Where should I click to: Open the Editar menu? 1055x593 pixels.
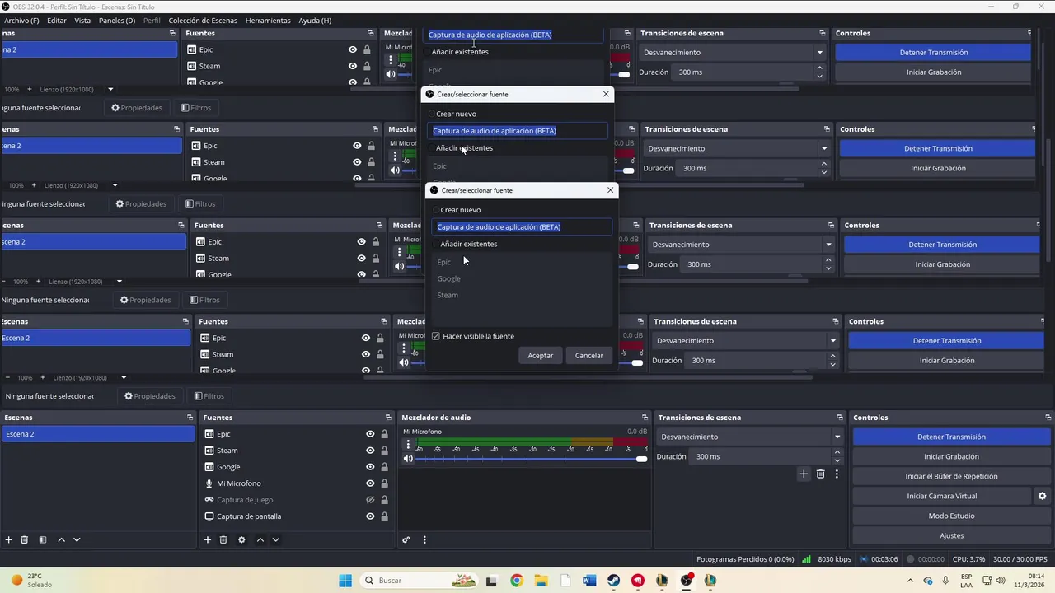click(x=57, y=20)
